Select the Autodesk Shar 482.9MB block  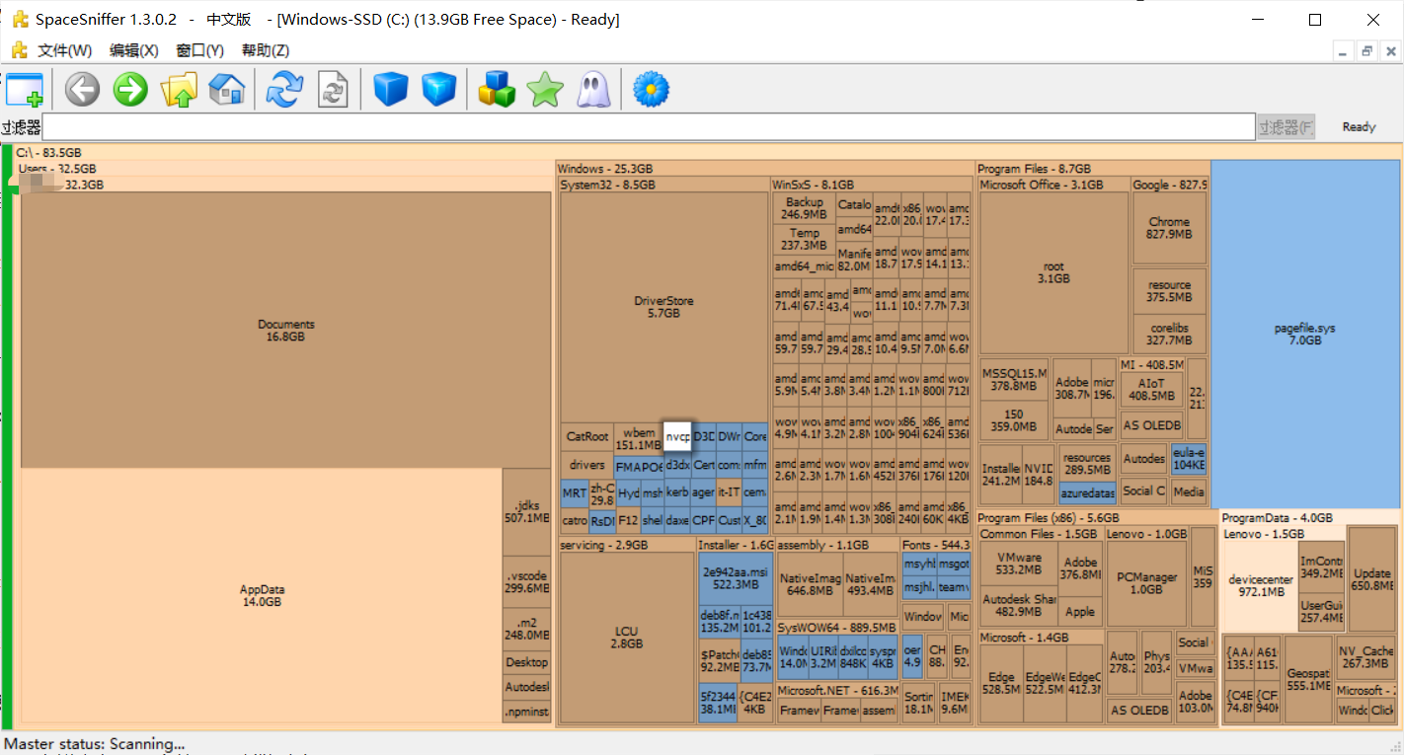pyautogui.click(x=1018, y=605)
